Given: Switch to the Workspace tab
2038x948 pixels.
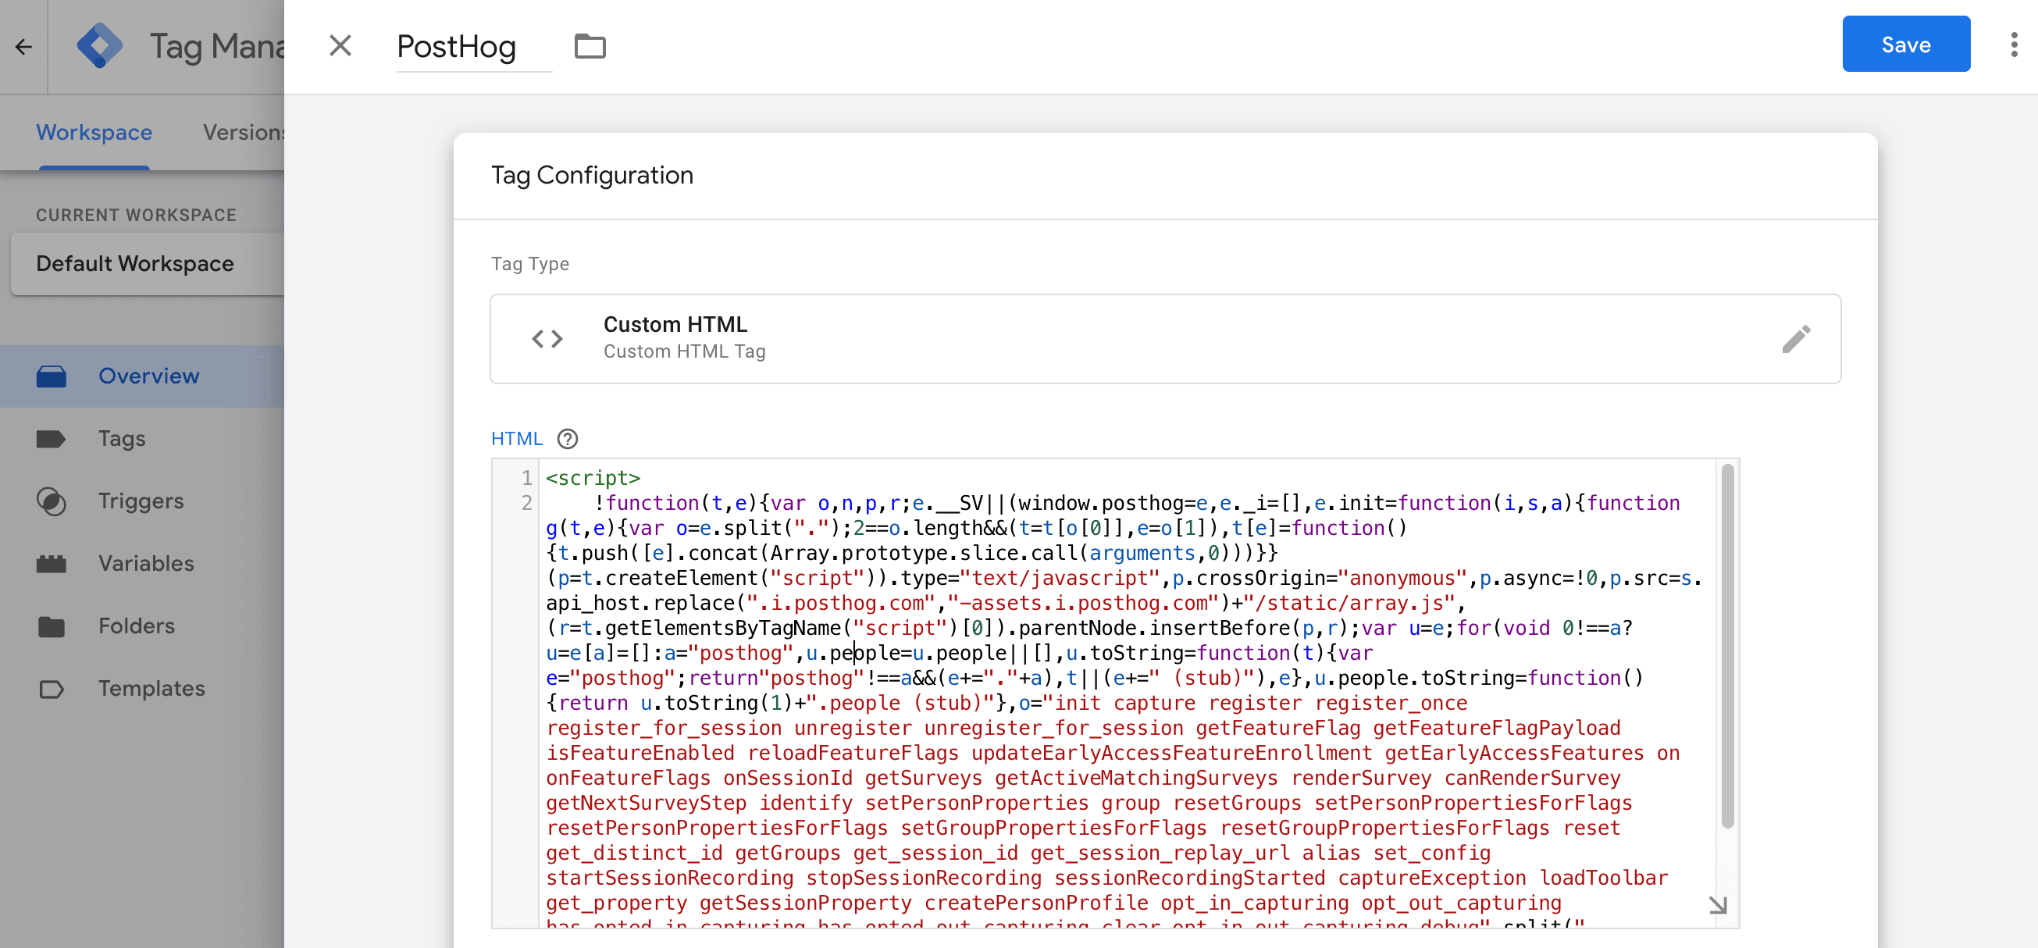Looking at the screenshot, I should [94, 132].
